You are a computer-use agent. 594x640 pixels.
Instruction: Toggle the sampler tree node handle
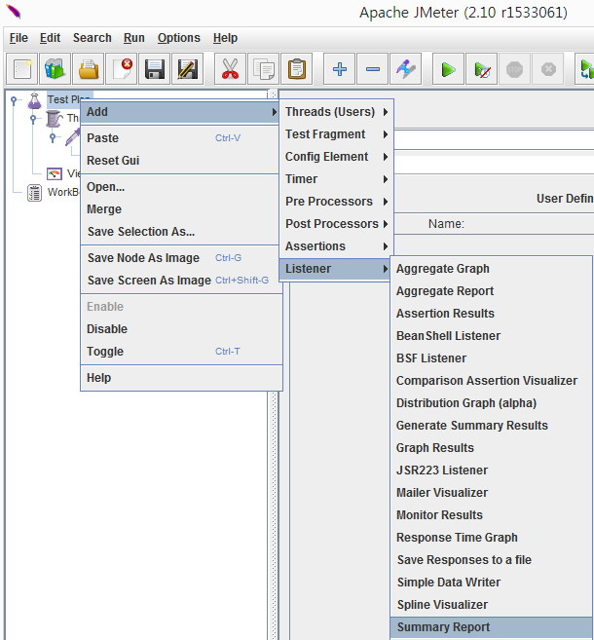click(x=53, y=137)
